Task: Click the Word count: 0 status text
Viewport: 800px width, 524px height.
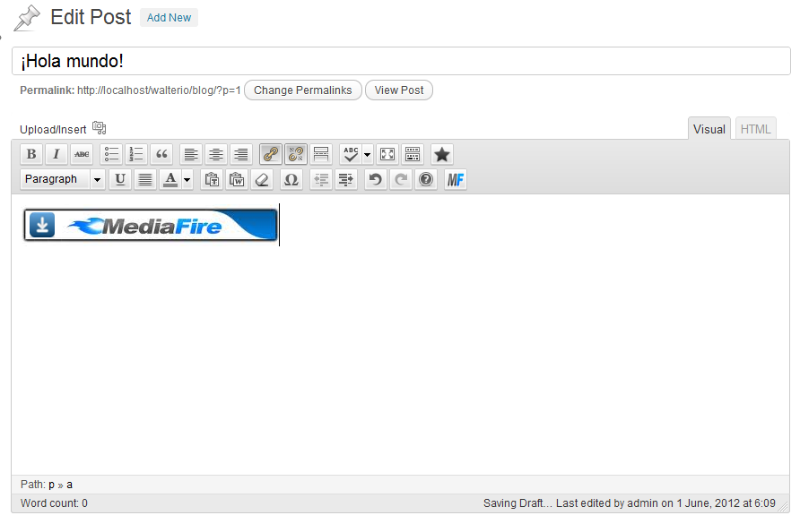Action: coord(54,503)
